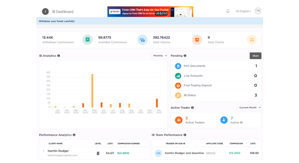
Task: Expand the Current Month dropdown
Action: (x=249, y=107)
